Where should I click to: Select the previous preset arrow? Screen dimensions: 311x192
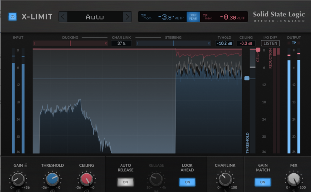point(63,17)
